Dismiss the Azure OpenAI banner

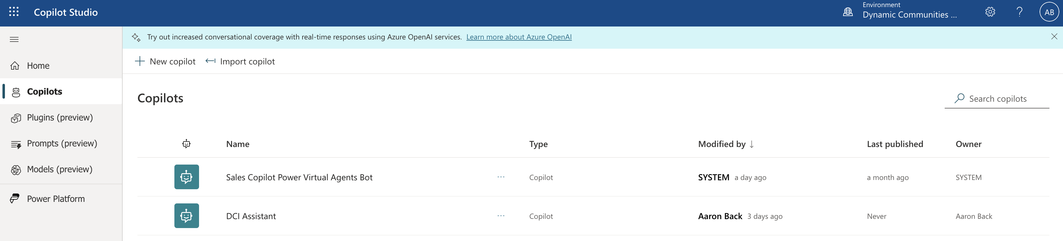(x=1054, y=37)
